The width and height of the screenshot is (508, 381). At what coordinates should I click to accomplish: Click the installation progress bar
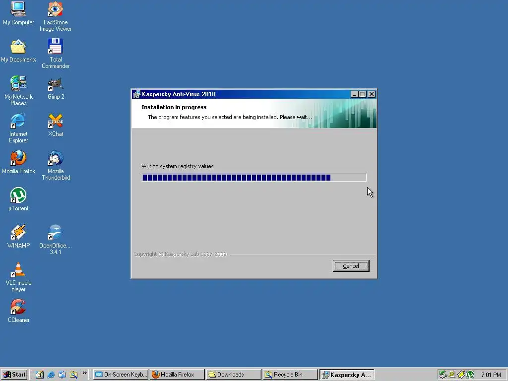click(254, 177)
